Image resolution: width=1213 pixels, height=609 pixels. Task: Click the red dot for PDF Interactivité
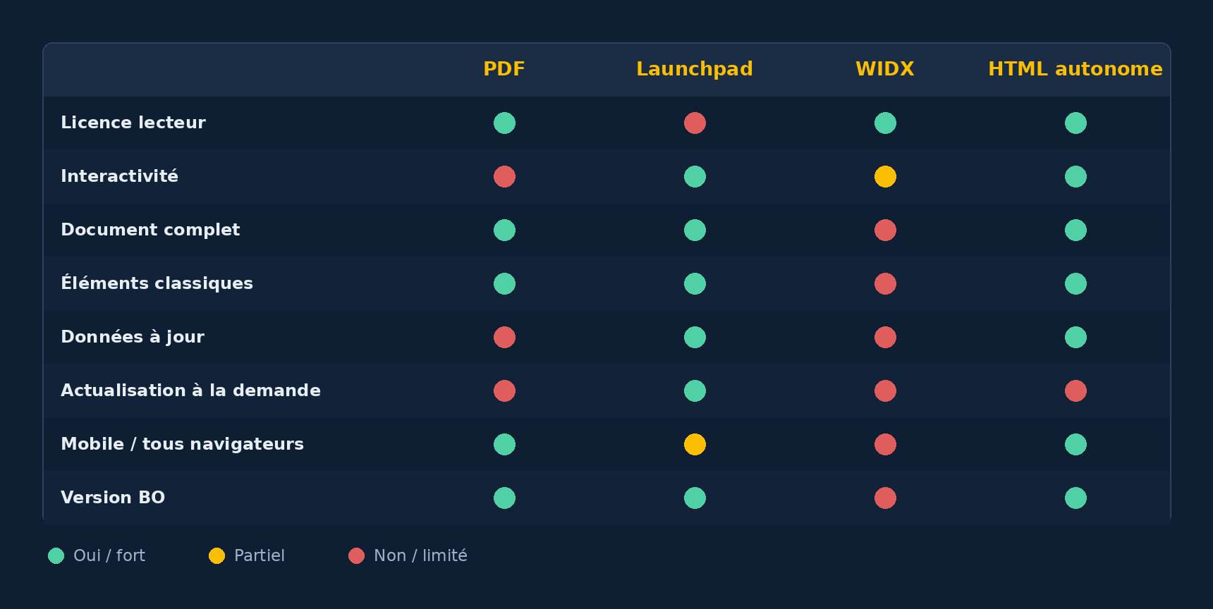(x=504, y=177)
